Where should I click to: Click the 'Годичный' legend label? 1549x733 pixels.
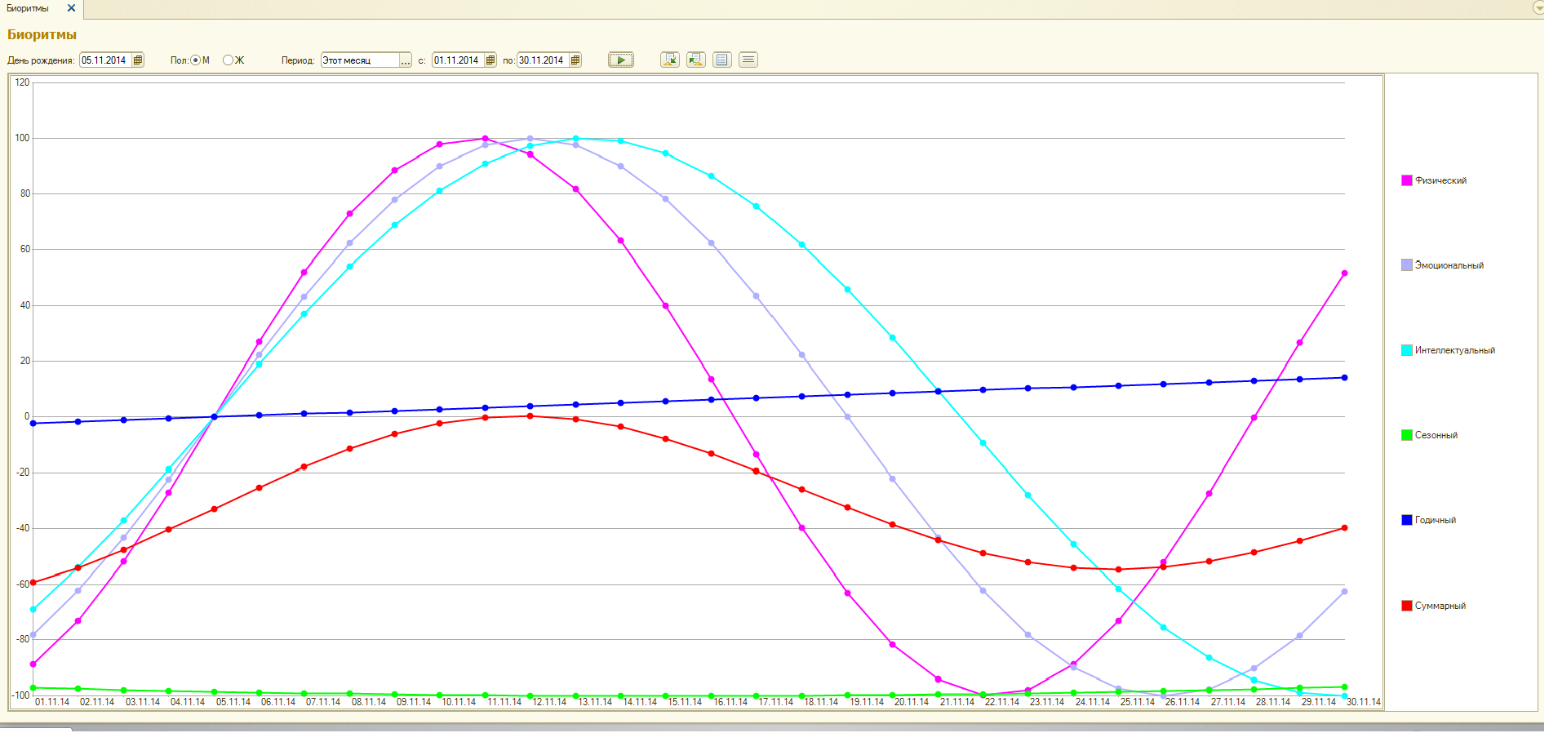1436,520
